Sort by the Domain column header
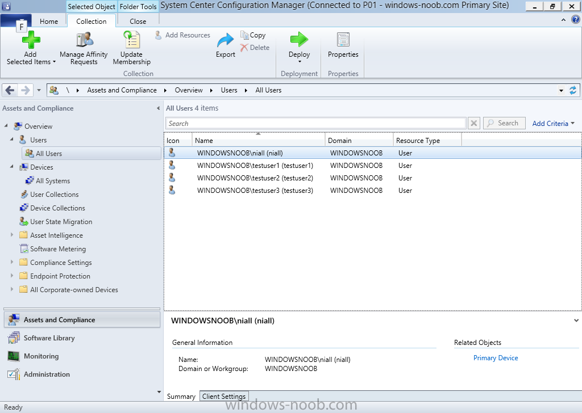Image resolution: width=582 pixels, height=413 pixels. tap(359, 140)
